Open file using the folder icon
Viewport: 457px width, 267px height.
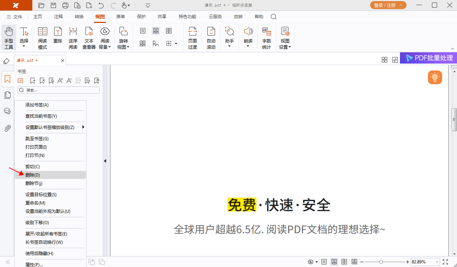pos(41,5)
